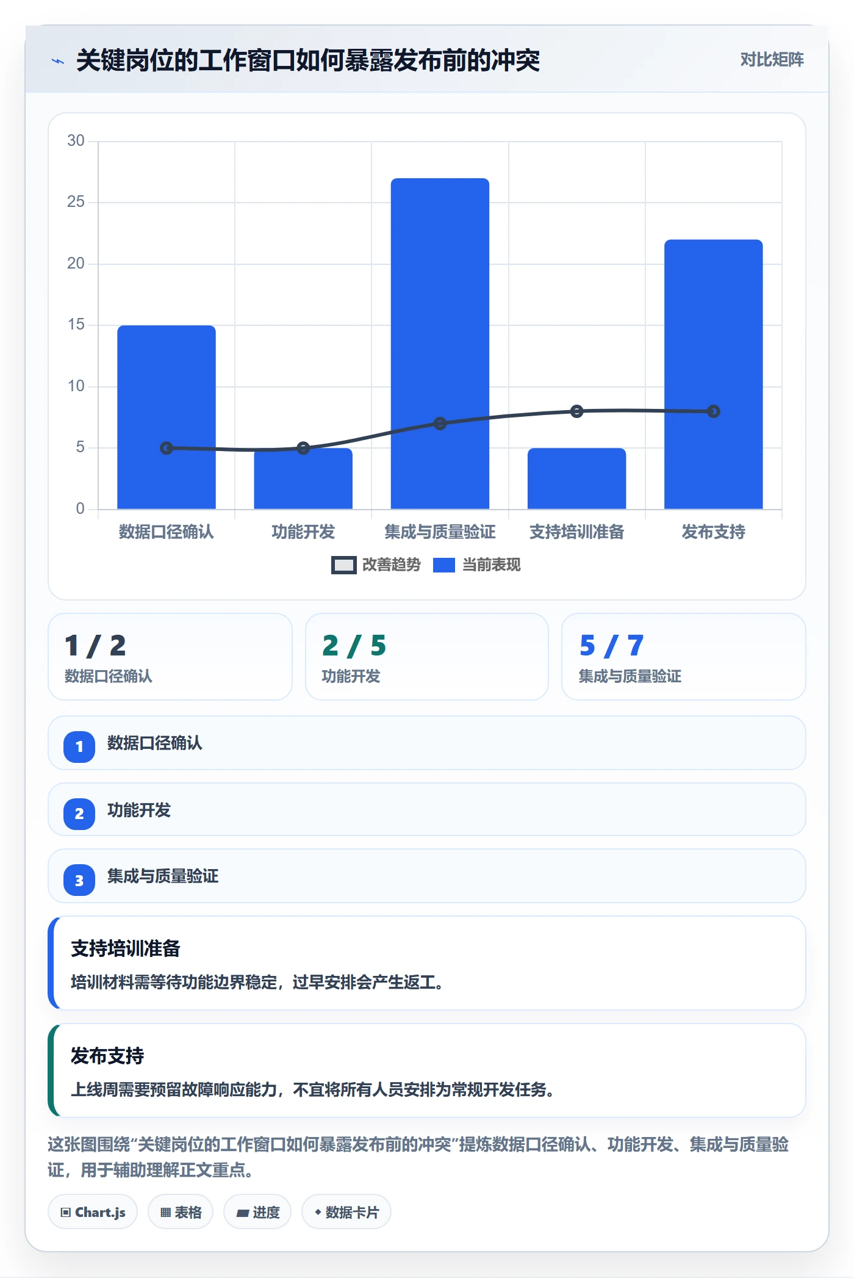This screenshot has width=854, height=1278.
Task: Click the trend line point above 支持培训准备
Action: click(576, 411)
